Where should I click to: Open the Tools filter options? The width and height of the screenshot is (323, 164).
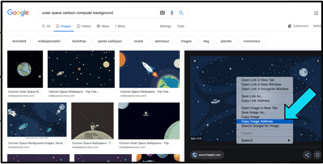pos(181,26)
